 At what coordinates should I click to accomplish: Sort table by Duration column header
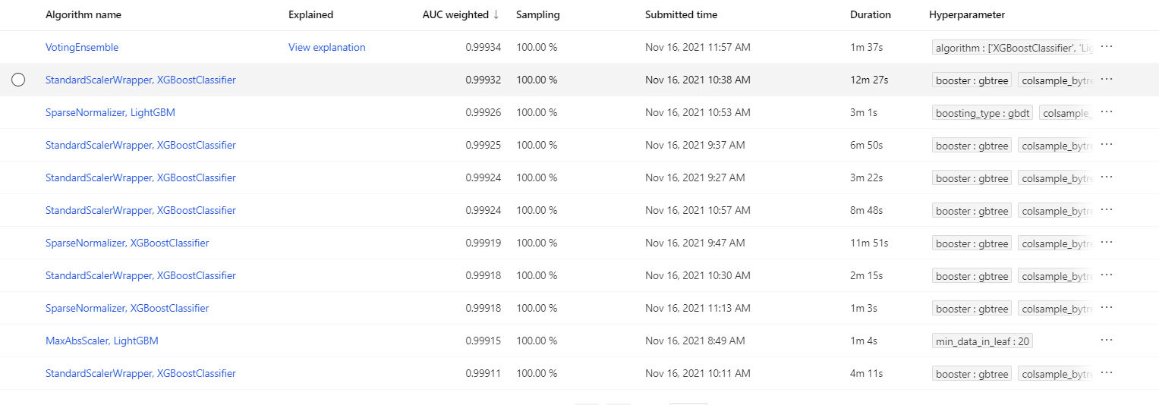click(871, 14)
